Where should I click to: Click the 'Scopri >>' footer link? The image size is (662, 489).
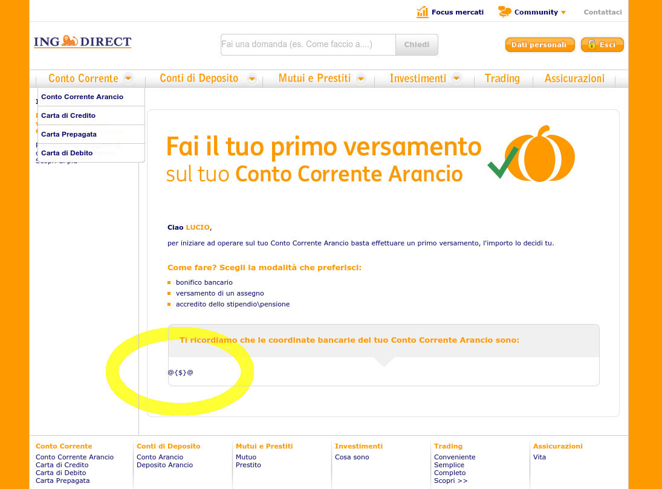point(451,481)
